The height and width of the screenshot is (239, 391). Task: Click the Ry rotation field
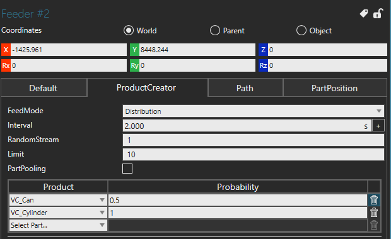click(197, 65)
